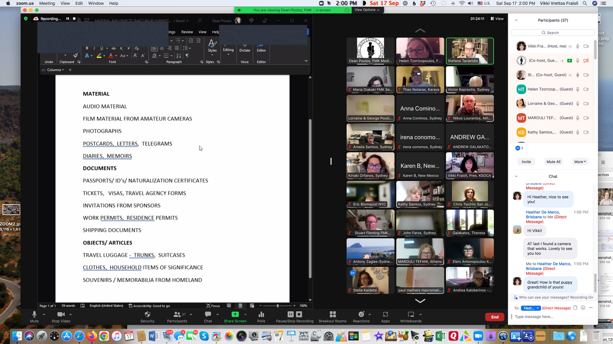This screenshot has width=613, height=344.
Task: Click the green Share Screen icon
Action: (235, 314)
